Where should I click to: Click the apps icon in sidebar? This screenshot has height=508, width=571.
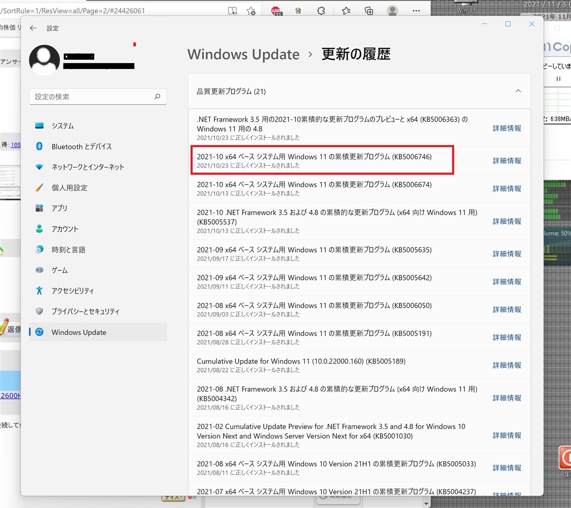pyautogui.click(x=40, y=208)
